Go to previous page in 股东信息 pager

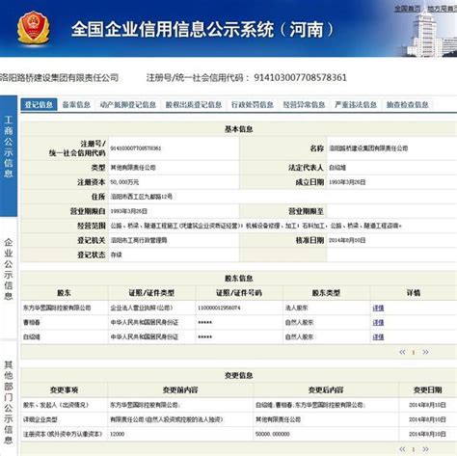click(x=402, y=352)
